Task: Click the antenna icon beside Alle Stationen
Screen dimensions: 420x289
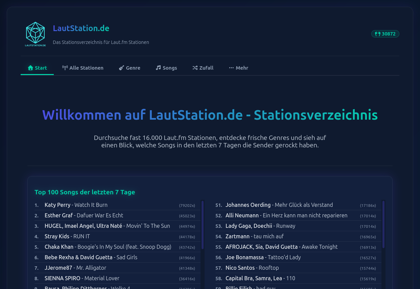Action: click(x=65, y=68)
